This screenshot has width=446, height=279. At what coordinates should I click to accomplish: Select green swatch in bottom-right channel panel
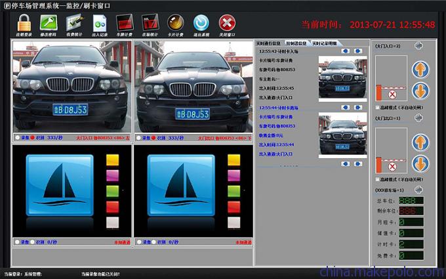coord(233,191)
